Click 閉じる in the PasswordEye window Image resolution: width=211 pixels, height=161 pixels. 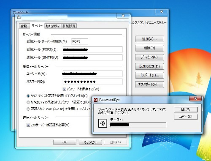pyautogui.click(x=186, y=109)
